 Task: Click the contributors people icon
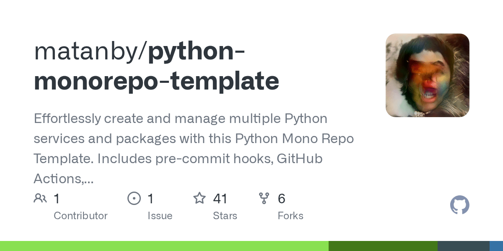coord(40,198)
